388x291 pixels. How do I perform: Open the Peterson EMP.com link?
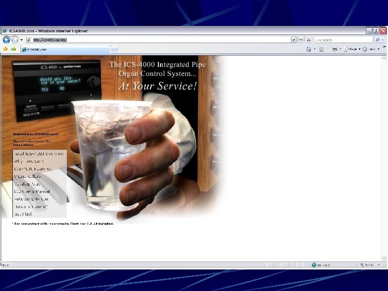coord(31,199)
